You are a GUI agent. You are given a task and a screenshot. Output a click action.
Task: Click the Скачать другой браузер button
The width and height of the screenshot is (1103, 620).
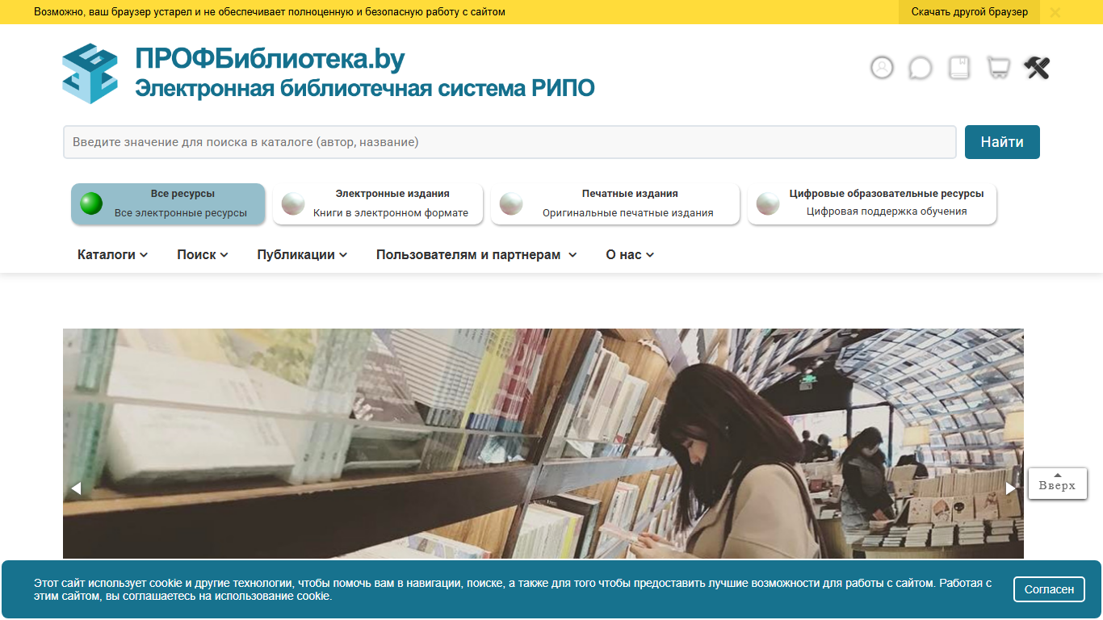coord(970,12)
